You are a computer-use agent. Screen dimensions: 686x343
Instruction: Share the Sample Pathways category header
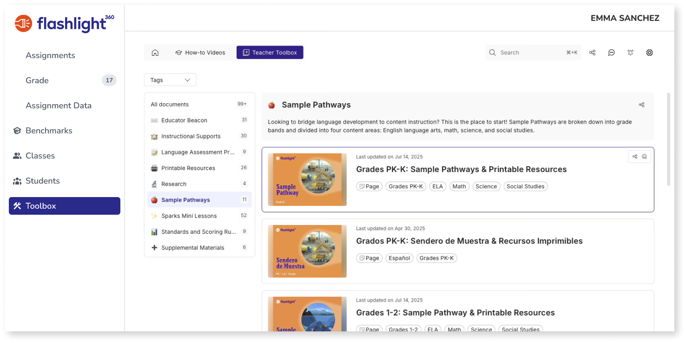(x=642, y=105)
